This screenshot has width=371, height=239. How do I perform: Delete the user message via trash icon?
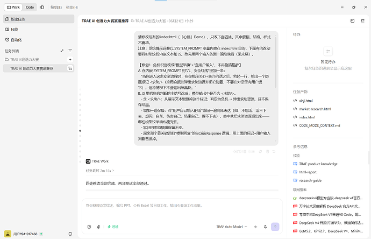[268, 151]
